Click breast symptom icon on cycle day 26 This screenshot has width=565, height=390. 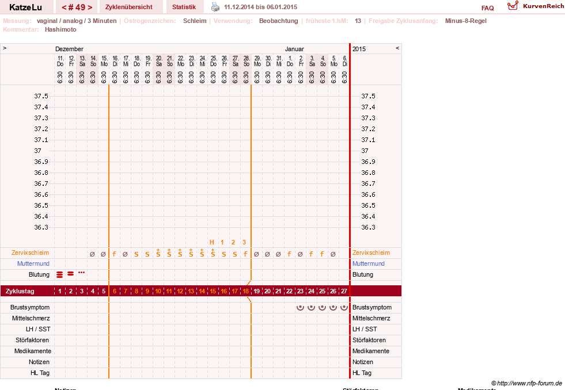point(333,307)
